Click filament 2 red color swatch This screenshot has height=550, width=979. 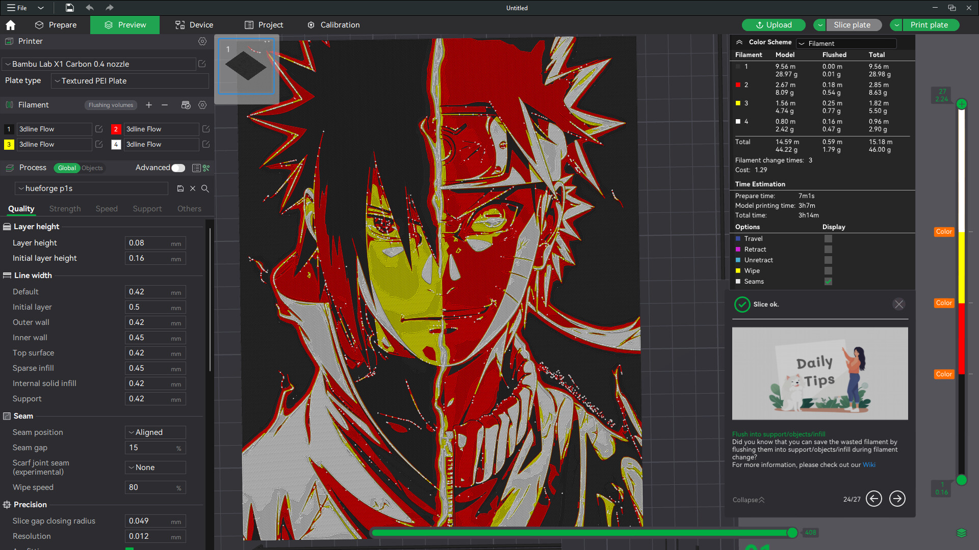pyautogui.click(x=116, y=129)
